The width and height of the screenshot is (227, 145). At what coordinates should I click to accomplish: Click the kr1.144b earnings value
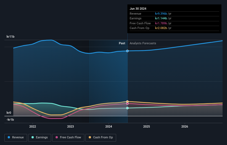tap(161, 18)
